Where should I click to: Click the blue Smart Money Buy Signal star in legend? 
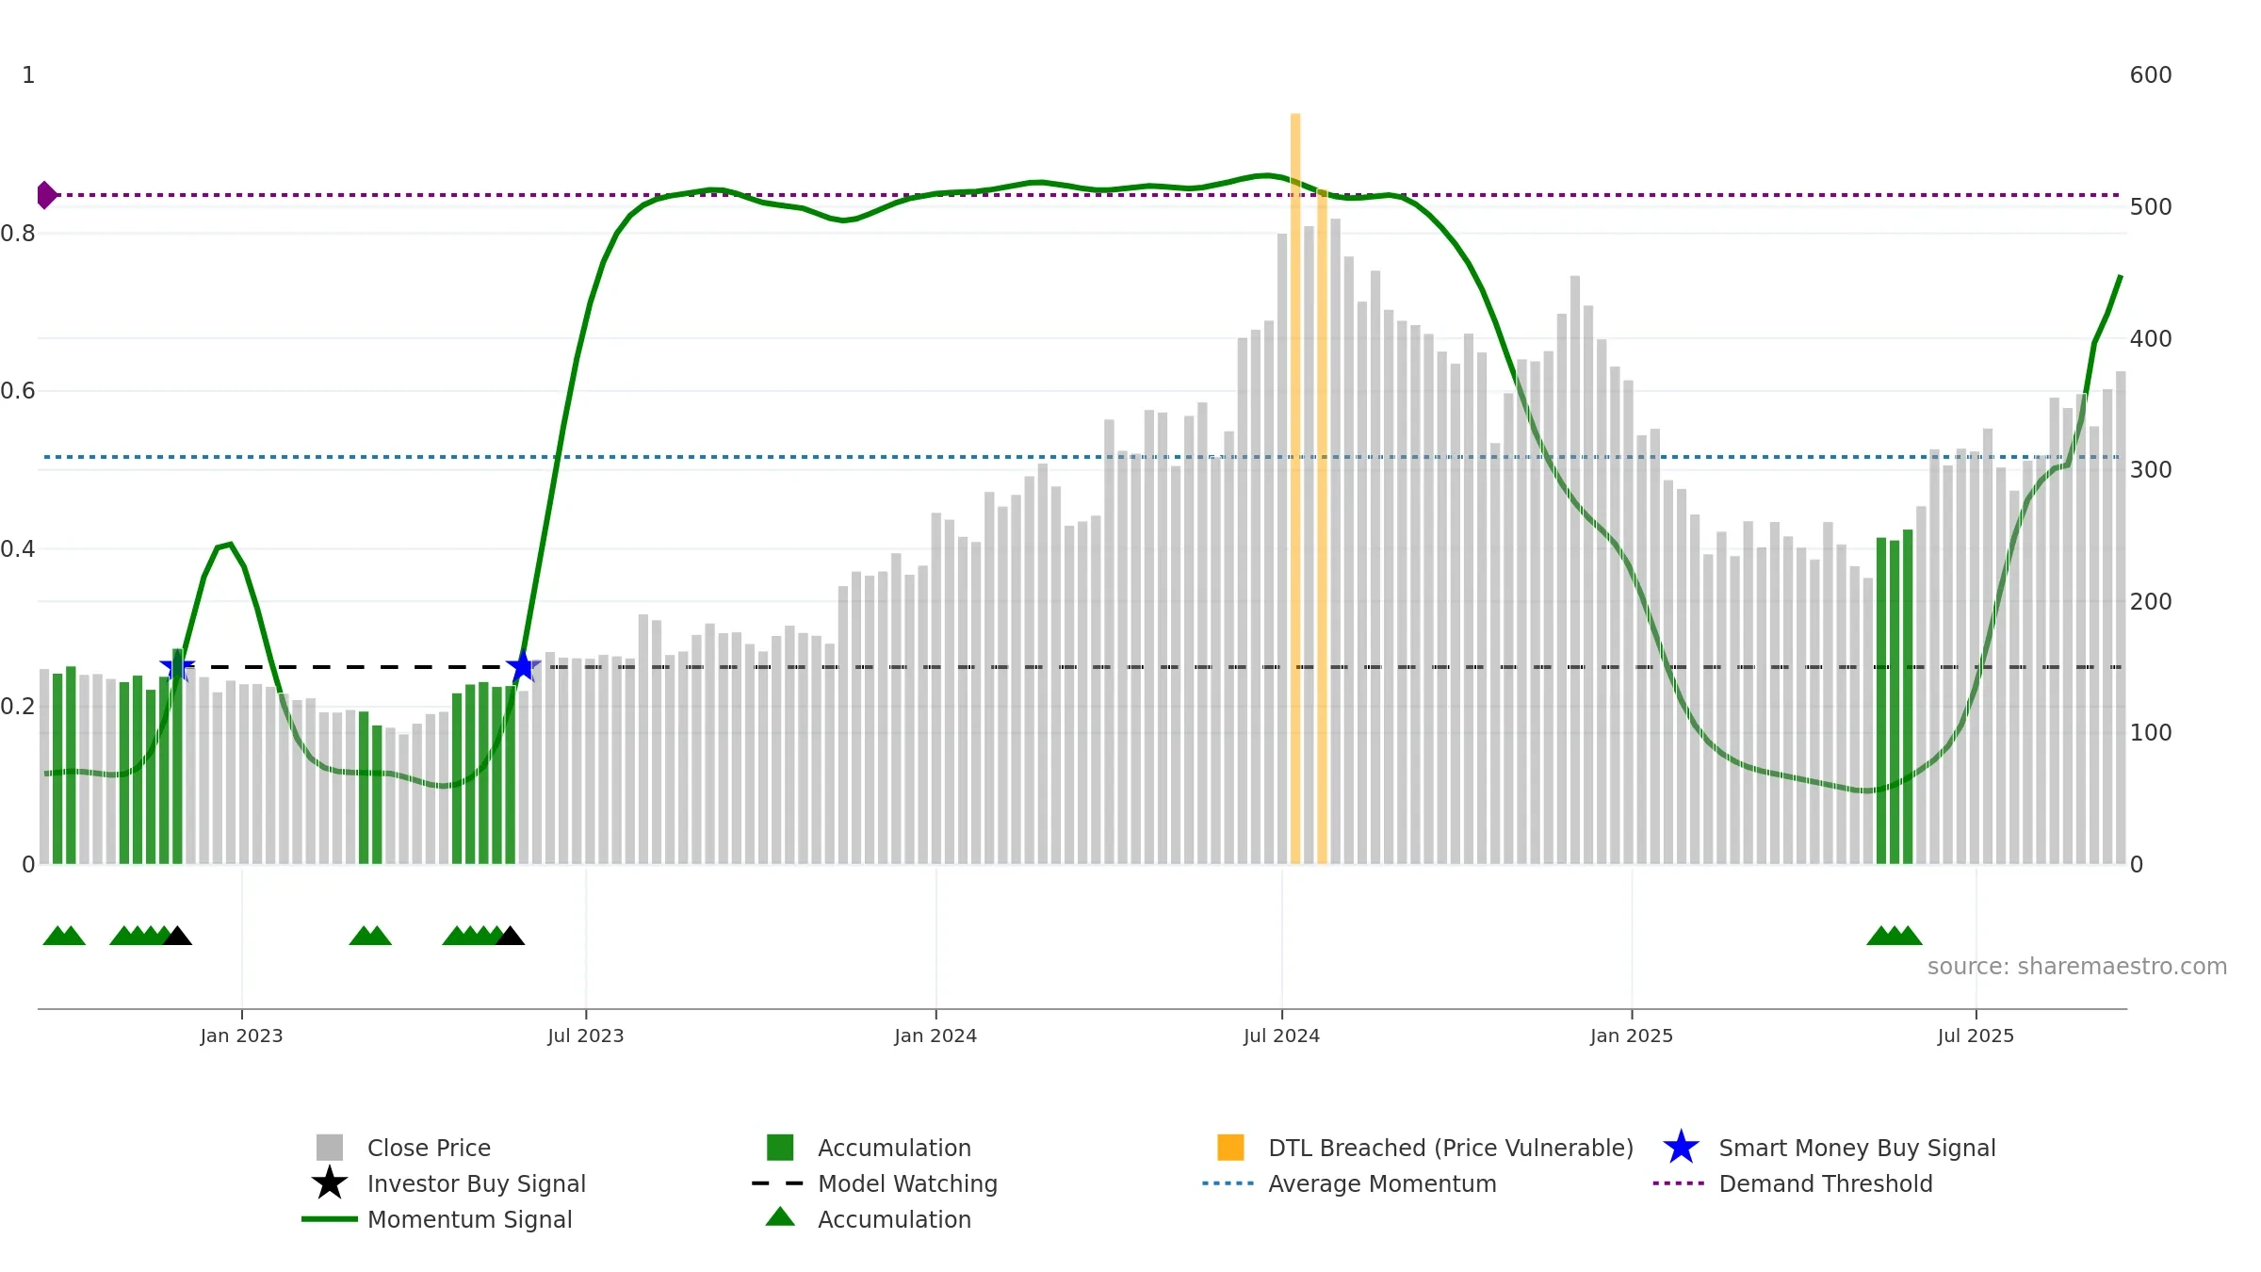point(1681,1148)
